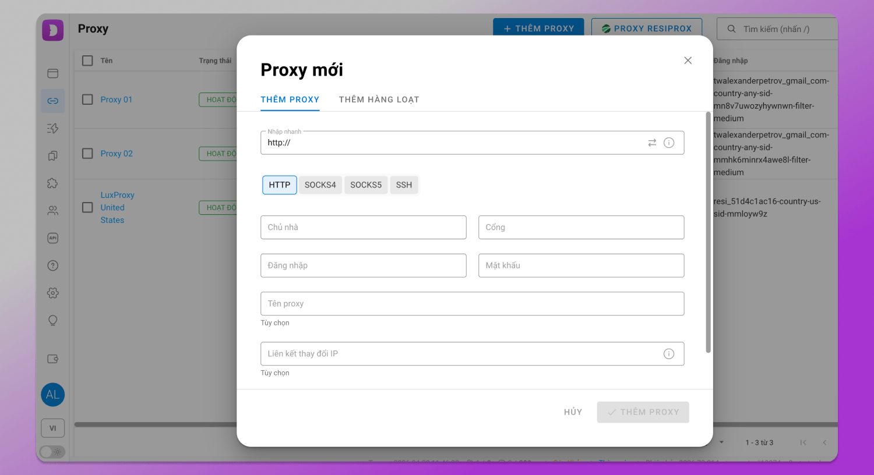Click the help question mark sidebar icon
Screen dimensions: 874x475
coord(53,265)
